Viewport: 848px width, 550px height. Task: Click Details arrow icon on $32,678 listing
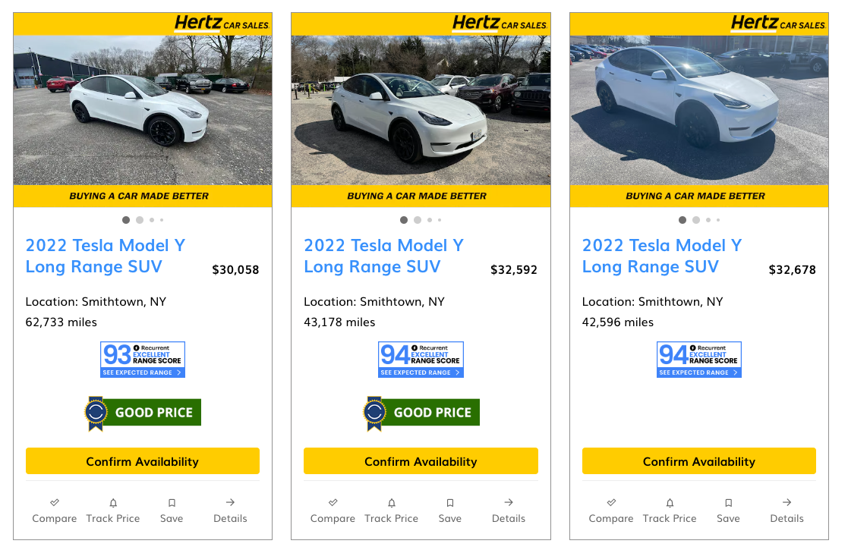787,502
